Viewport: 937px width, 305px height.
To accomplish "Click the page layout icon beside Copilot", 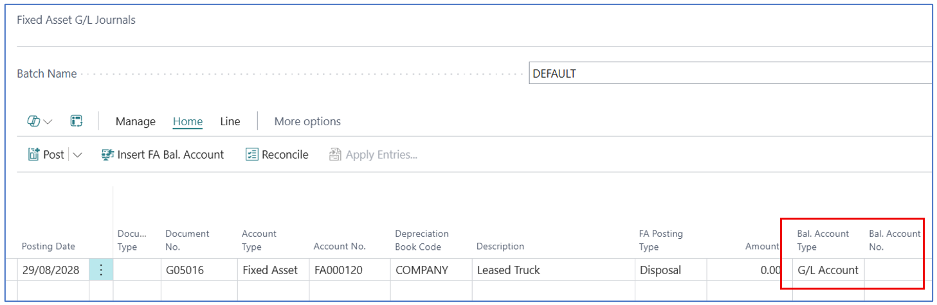I will pos(77,121).
